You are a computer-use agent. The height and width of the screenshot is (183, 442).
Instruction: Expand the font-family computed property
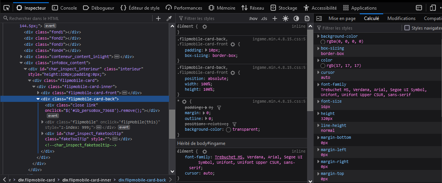tap(318, 84)
